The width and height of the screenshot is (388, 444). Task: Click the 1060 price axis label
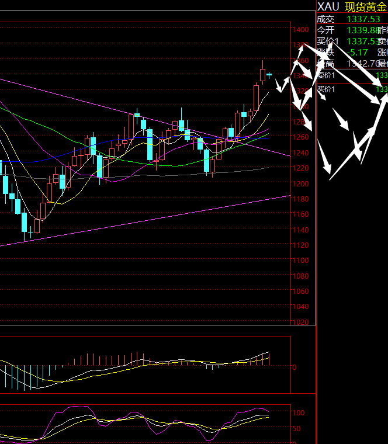click(x=300, y=291)
